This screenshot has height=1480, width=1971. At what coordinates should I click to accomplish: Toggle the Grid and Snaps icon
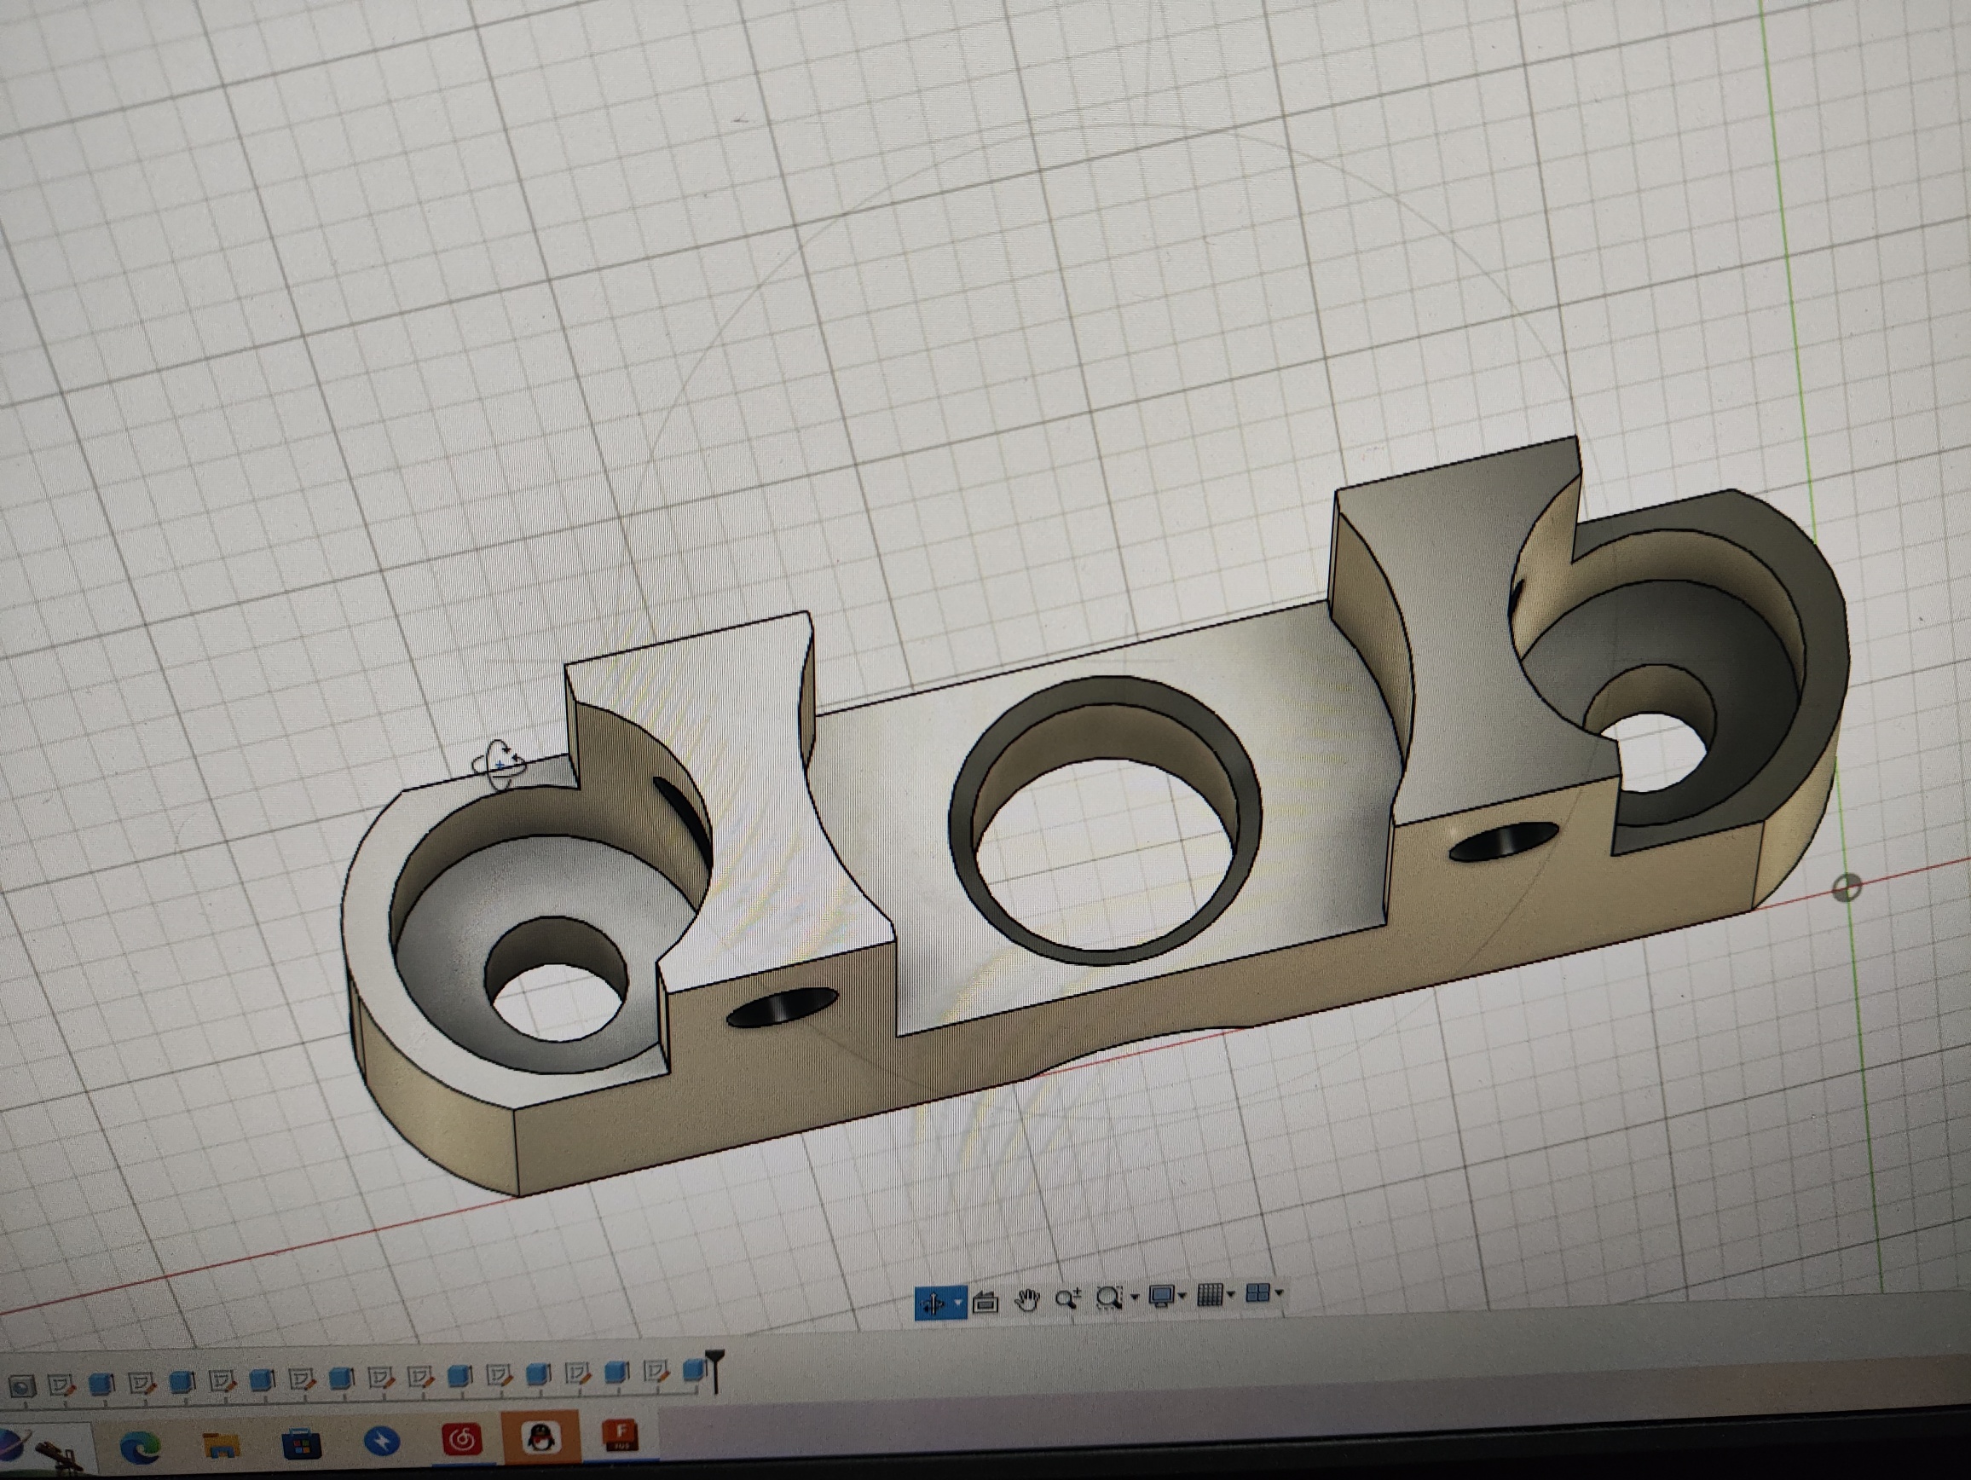pos(1209,1294)
